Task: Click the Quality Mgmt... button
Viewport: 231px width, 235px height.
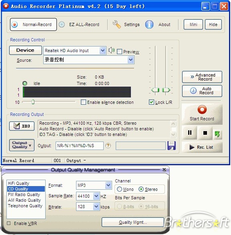Action: tap(133, 222)
